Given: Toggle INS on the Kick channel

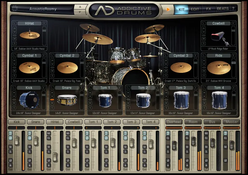Looking at the screenshot, I should pos(10,133).
